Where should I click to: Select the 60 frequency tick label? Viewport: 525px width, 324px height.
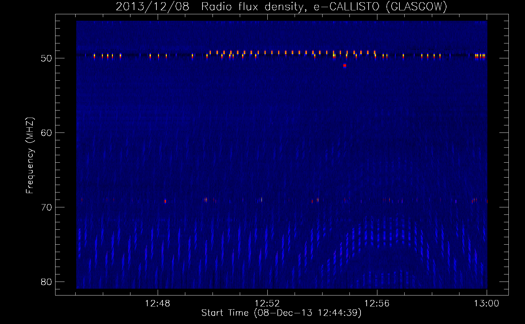click(x=46, y=133)
